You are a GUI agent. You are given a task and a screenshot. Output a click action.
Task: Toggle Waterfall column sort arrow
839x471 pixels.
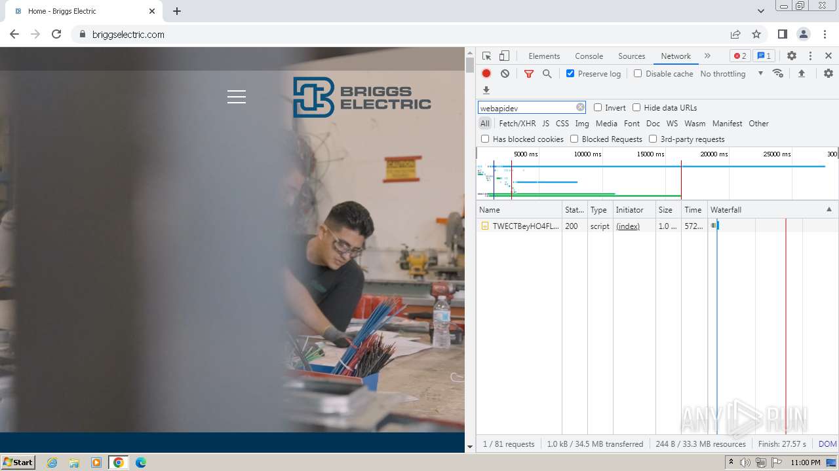[x=829, y=209]
